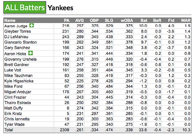Select Giovanny Urshela in the table
Screen dimensions: 195x134
(x=20, y=59)
